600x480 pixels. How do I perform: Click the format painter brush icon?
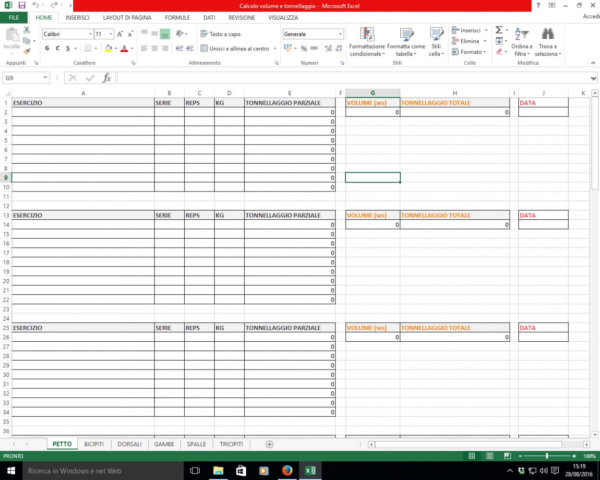pos(27,51)
